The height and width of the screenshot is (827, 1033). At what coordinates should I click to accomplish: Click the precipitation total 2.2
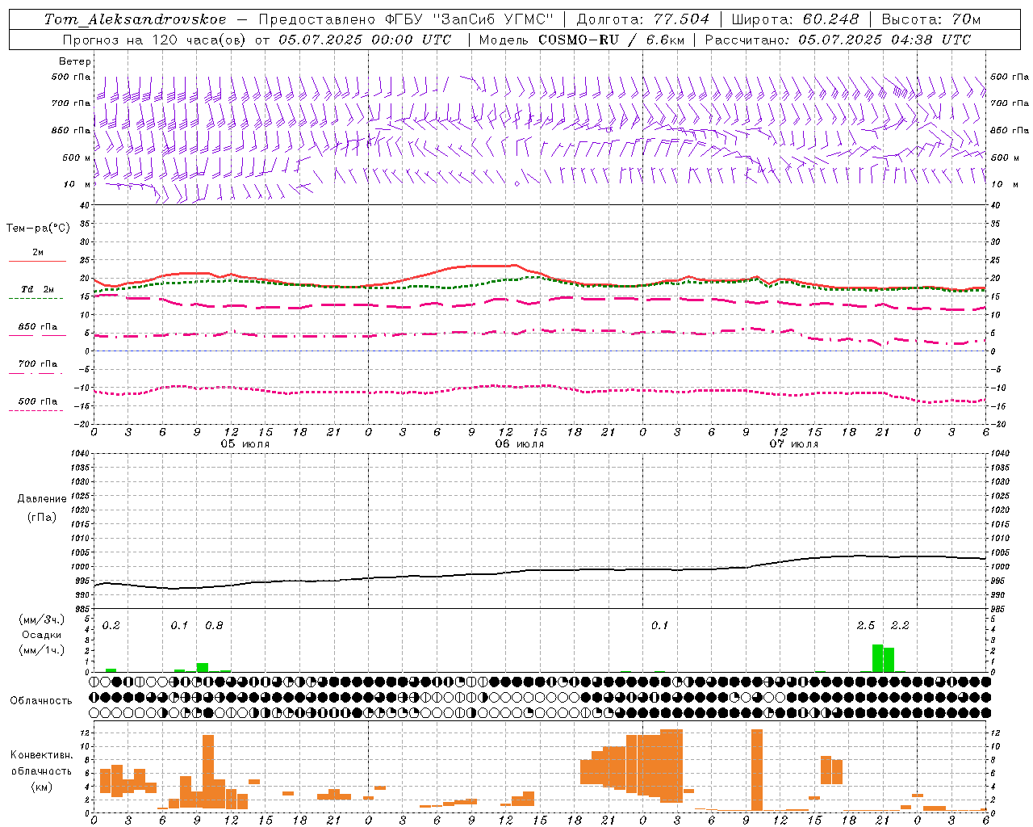tap(900, 626)
